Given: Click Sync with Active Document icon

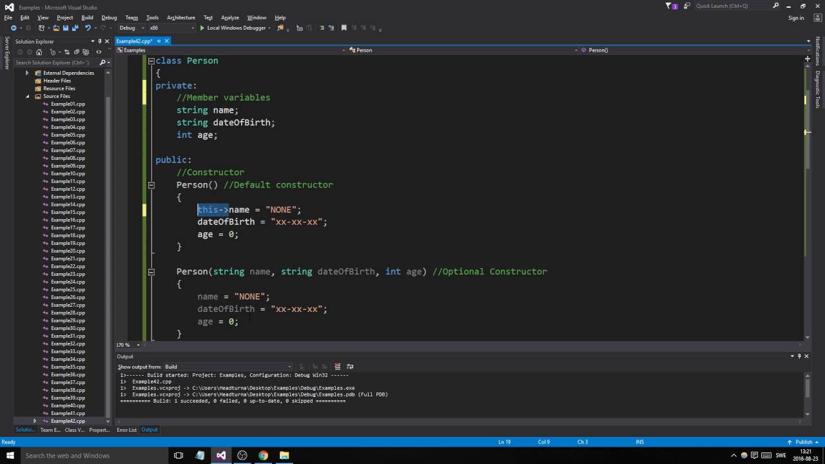Looking at the screenshot, I should coord(67,52).
